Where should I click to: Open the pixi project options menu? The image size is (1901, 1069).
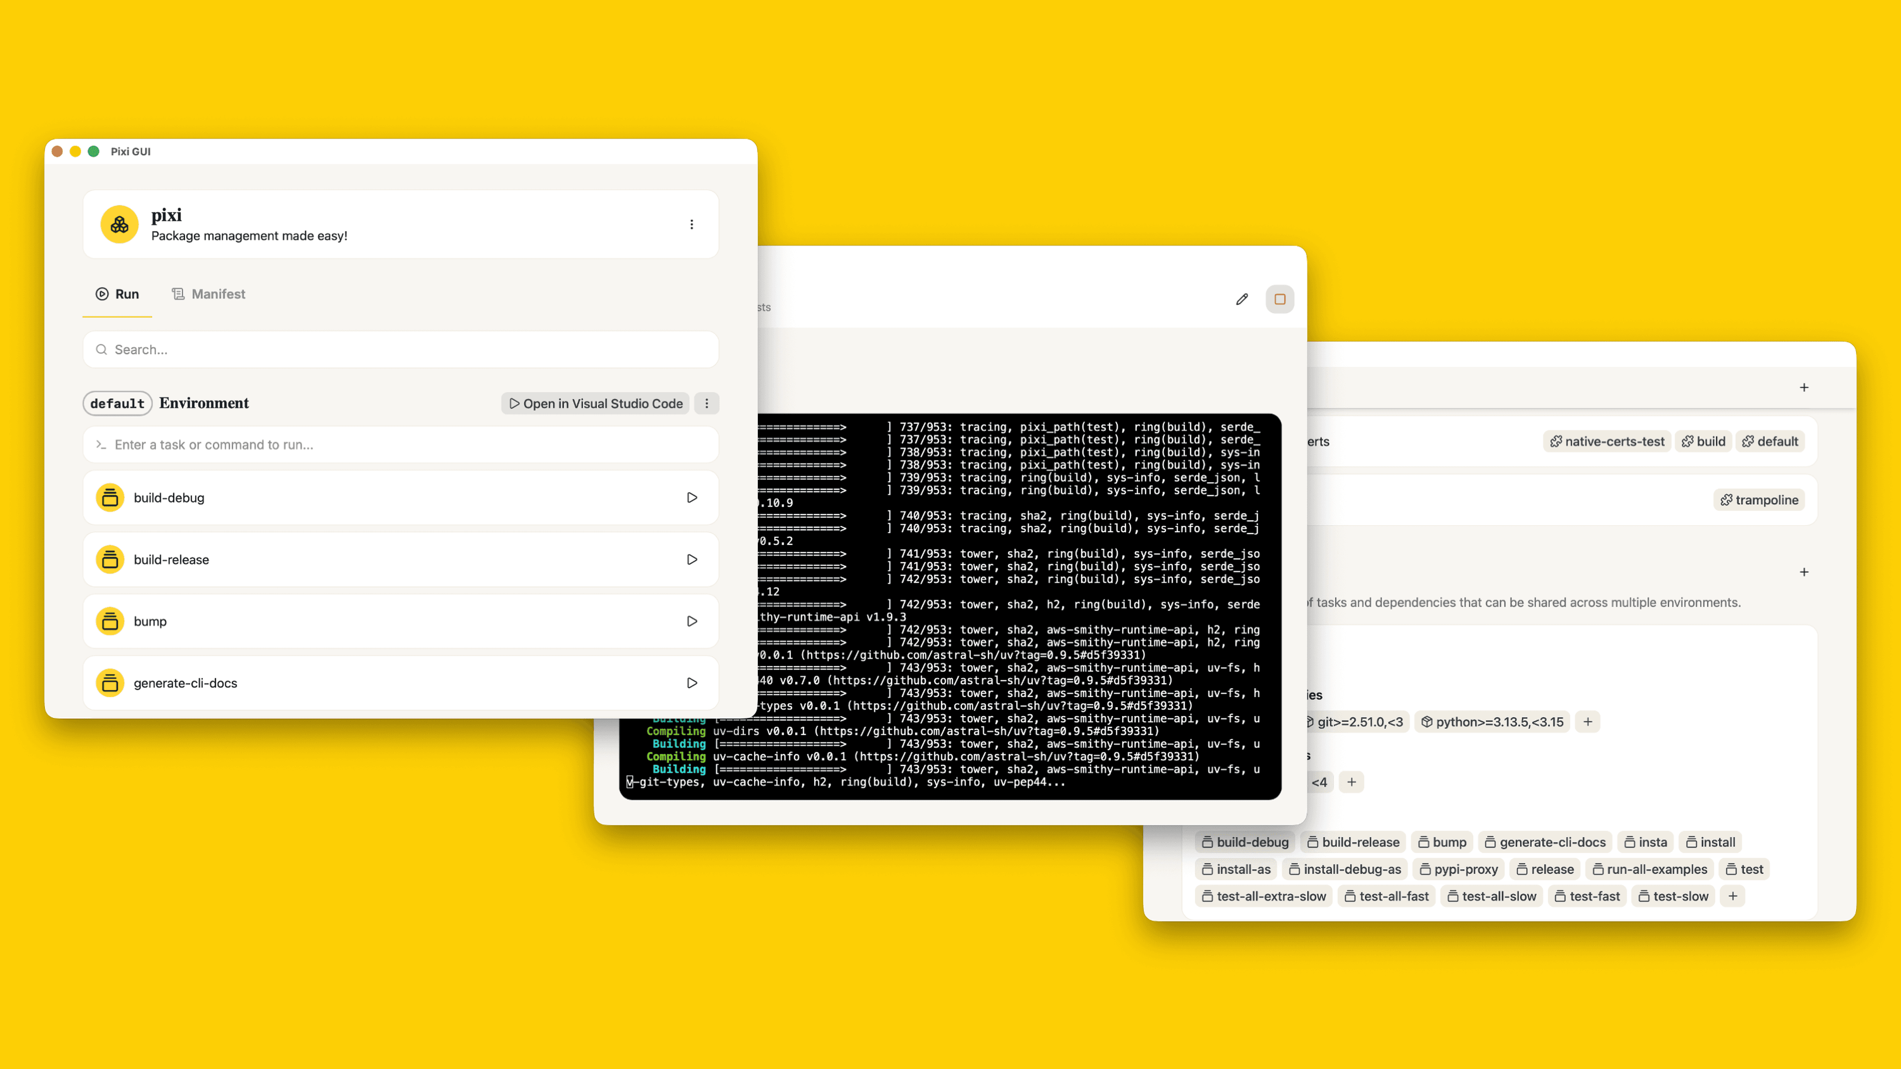coord(692,224)
